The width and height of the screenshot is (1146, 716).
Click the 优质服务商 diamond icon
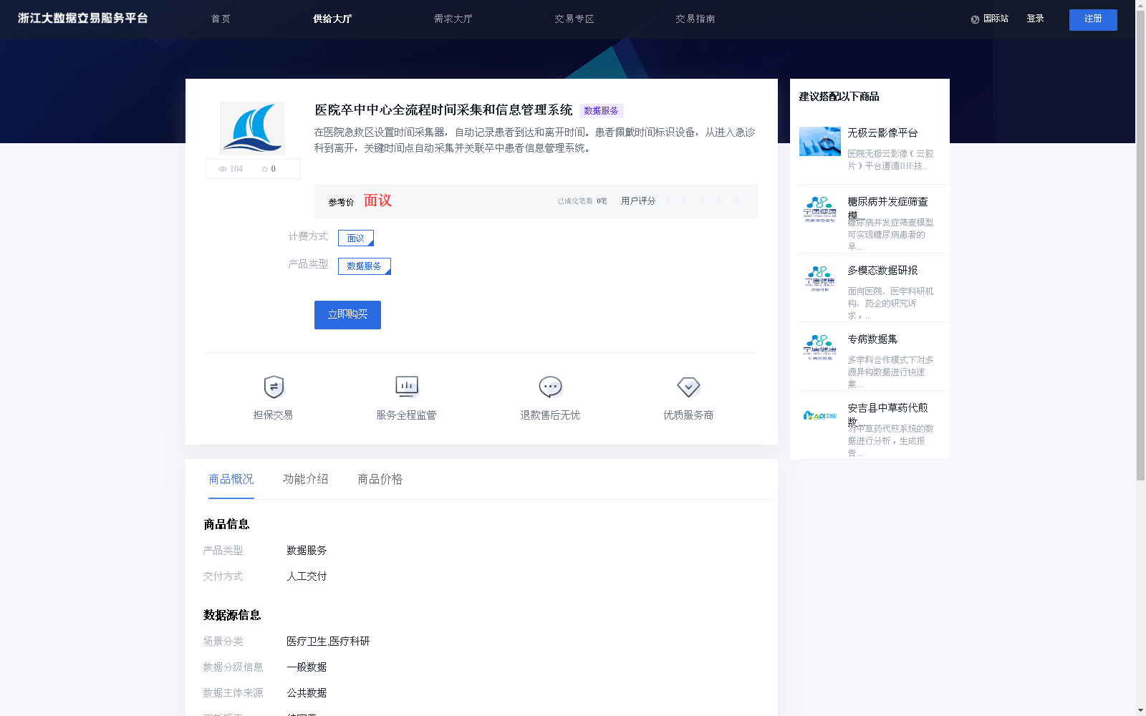[688, 387]
